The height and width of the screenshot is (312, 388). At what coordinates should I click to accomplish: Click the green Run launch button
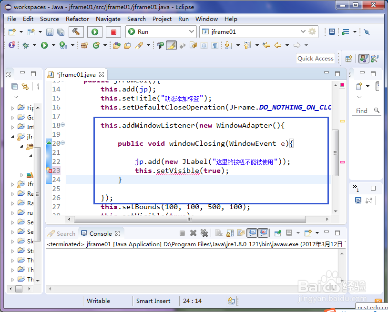95,31
